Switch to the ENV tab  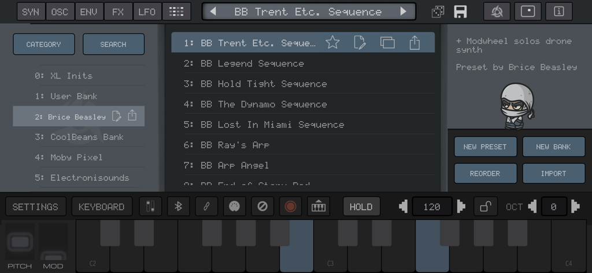pyautogui.click(x=89, y=12)
